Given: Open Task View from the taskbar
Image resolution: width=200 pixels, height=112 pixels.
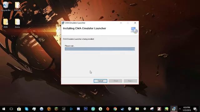Looking at the screenshot, I should tap(11, 109).
